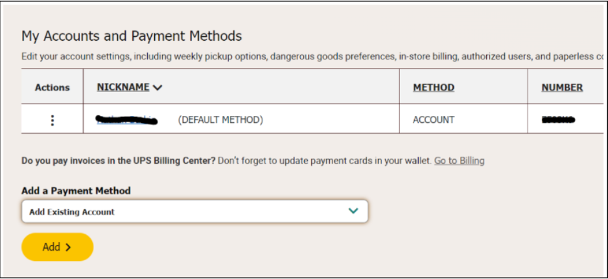Screen dimensions: 608x279
Task: Click the arrow on the yellow Add button
Action: tap(68, 247)
